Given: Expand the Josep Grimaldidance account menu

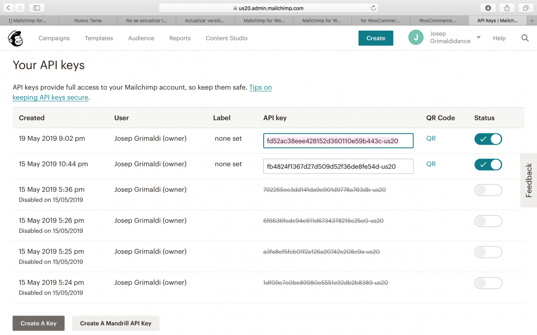Looking at the screenshot, I should (455, 37).
